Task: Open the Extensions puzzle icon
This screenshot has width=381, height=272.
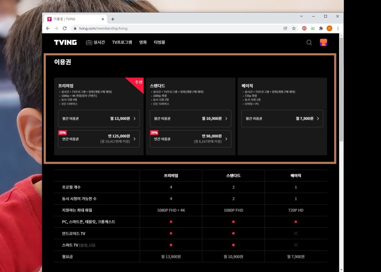Action: point(321,28)
